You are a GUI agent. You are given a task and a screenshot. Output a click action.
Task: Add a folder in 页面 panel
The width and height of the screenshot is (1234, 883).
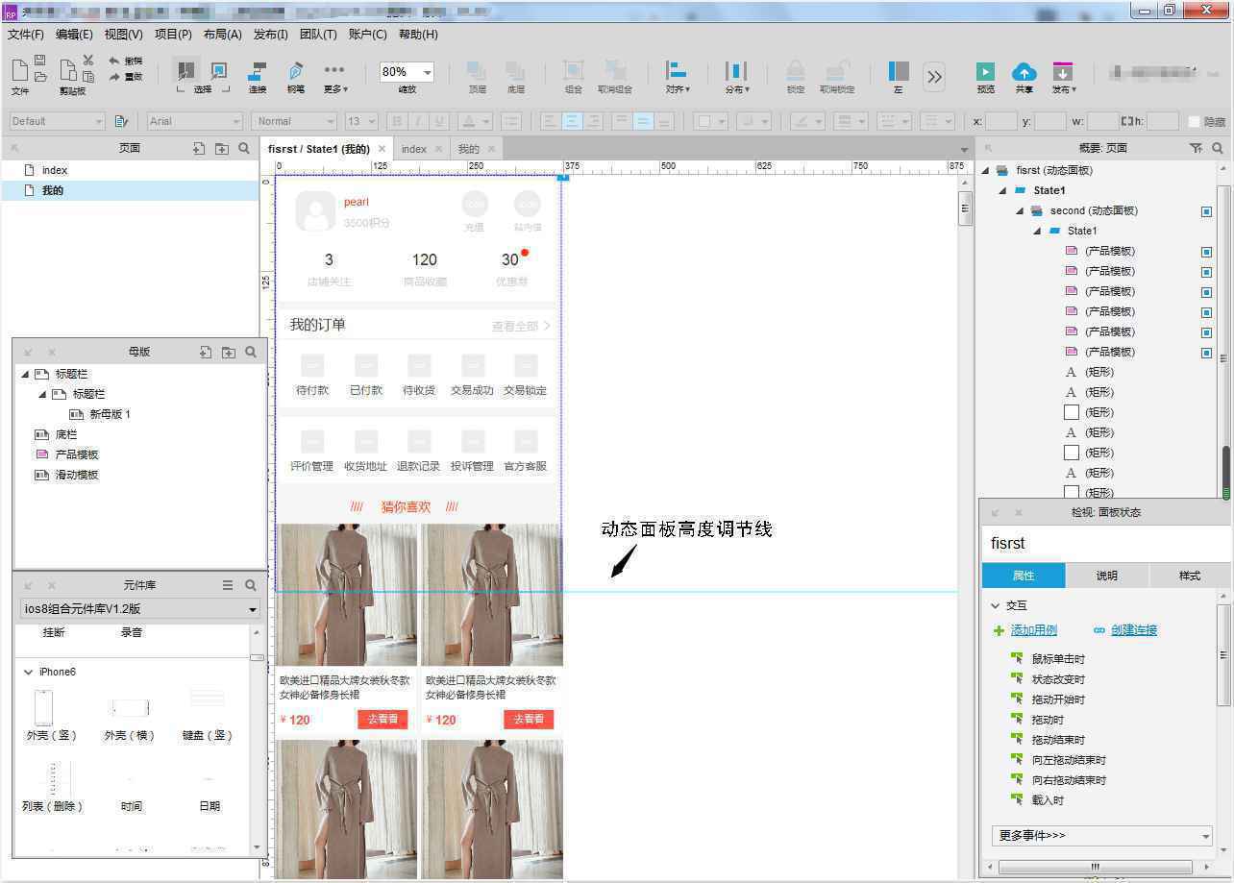[222, 148]
